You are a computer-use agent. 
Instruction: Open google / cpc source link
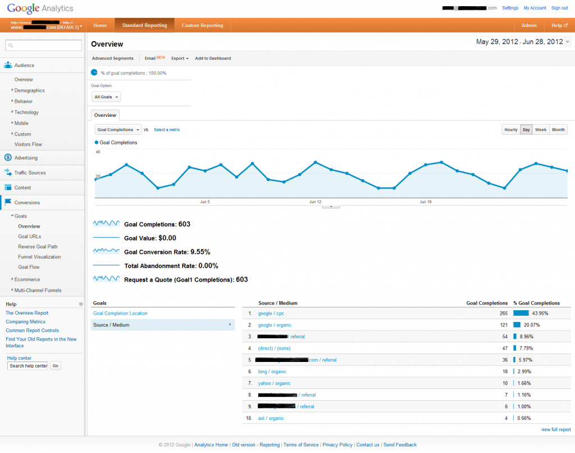[x=271, y=313]
